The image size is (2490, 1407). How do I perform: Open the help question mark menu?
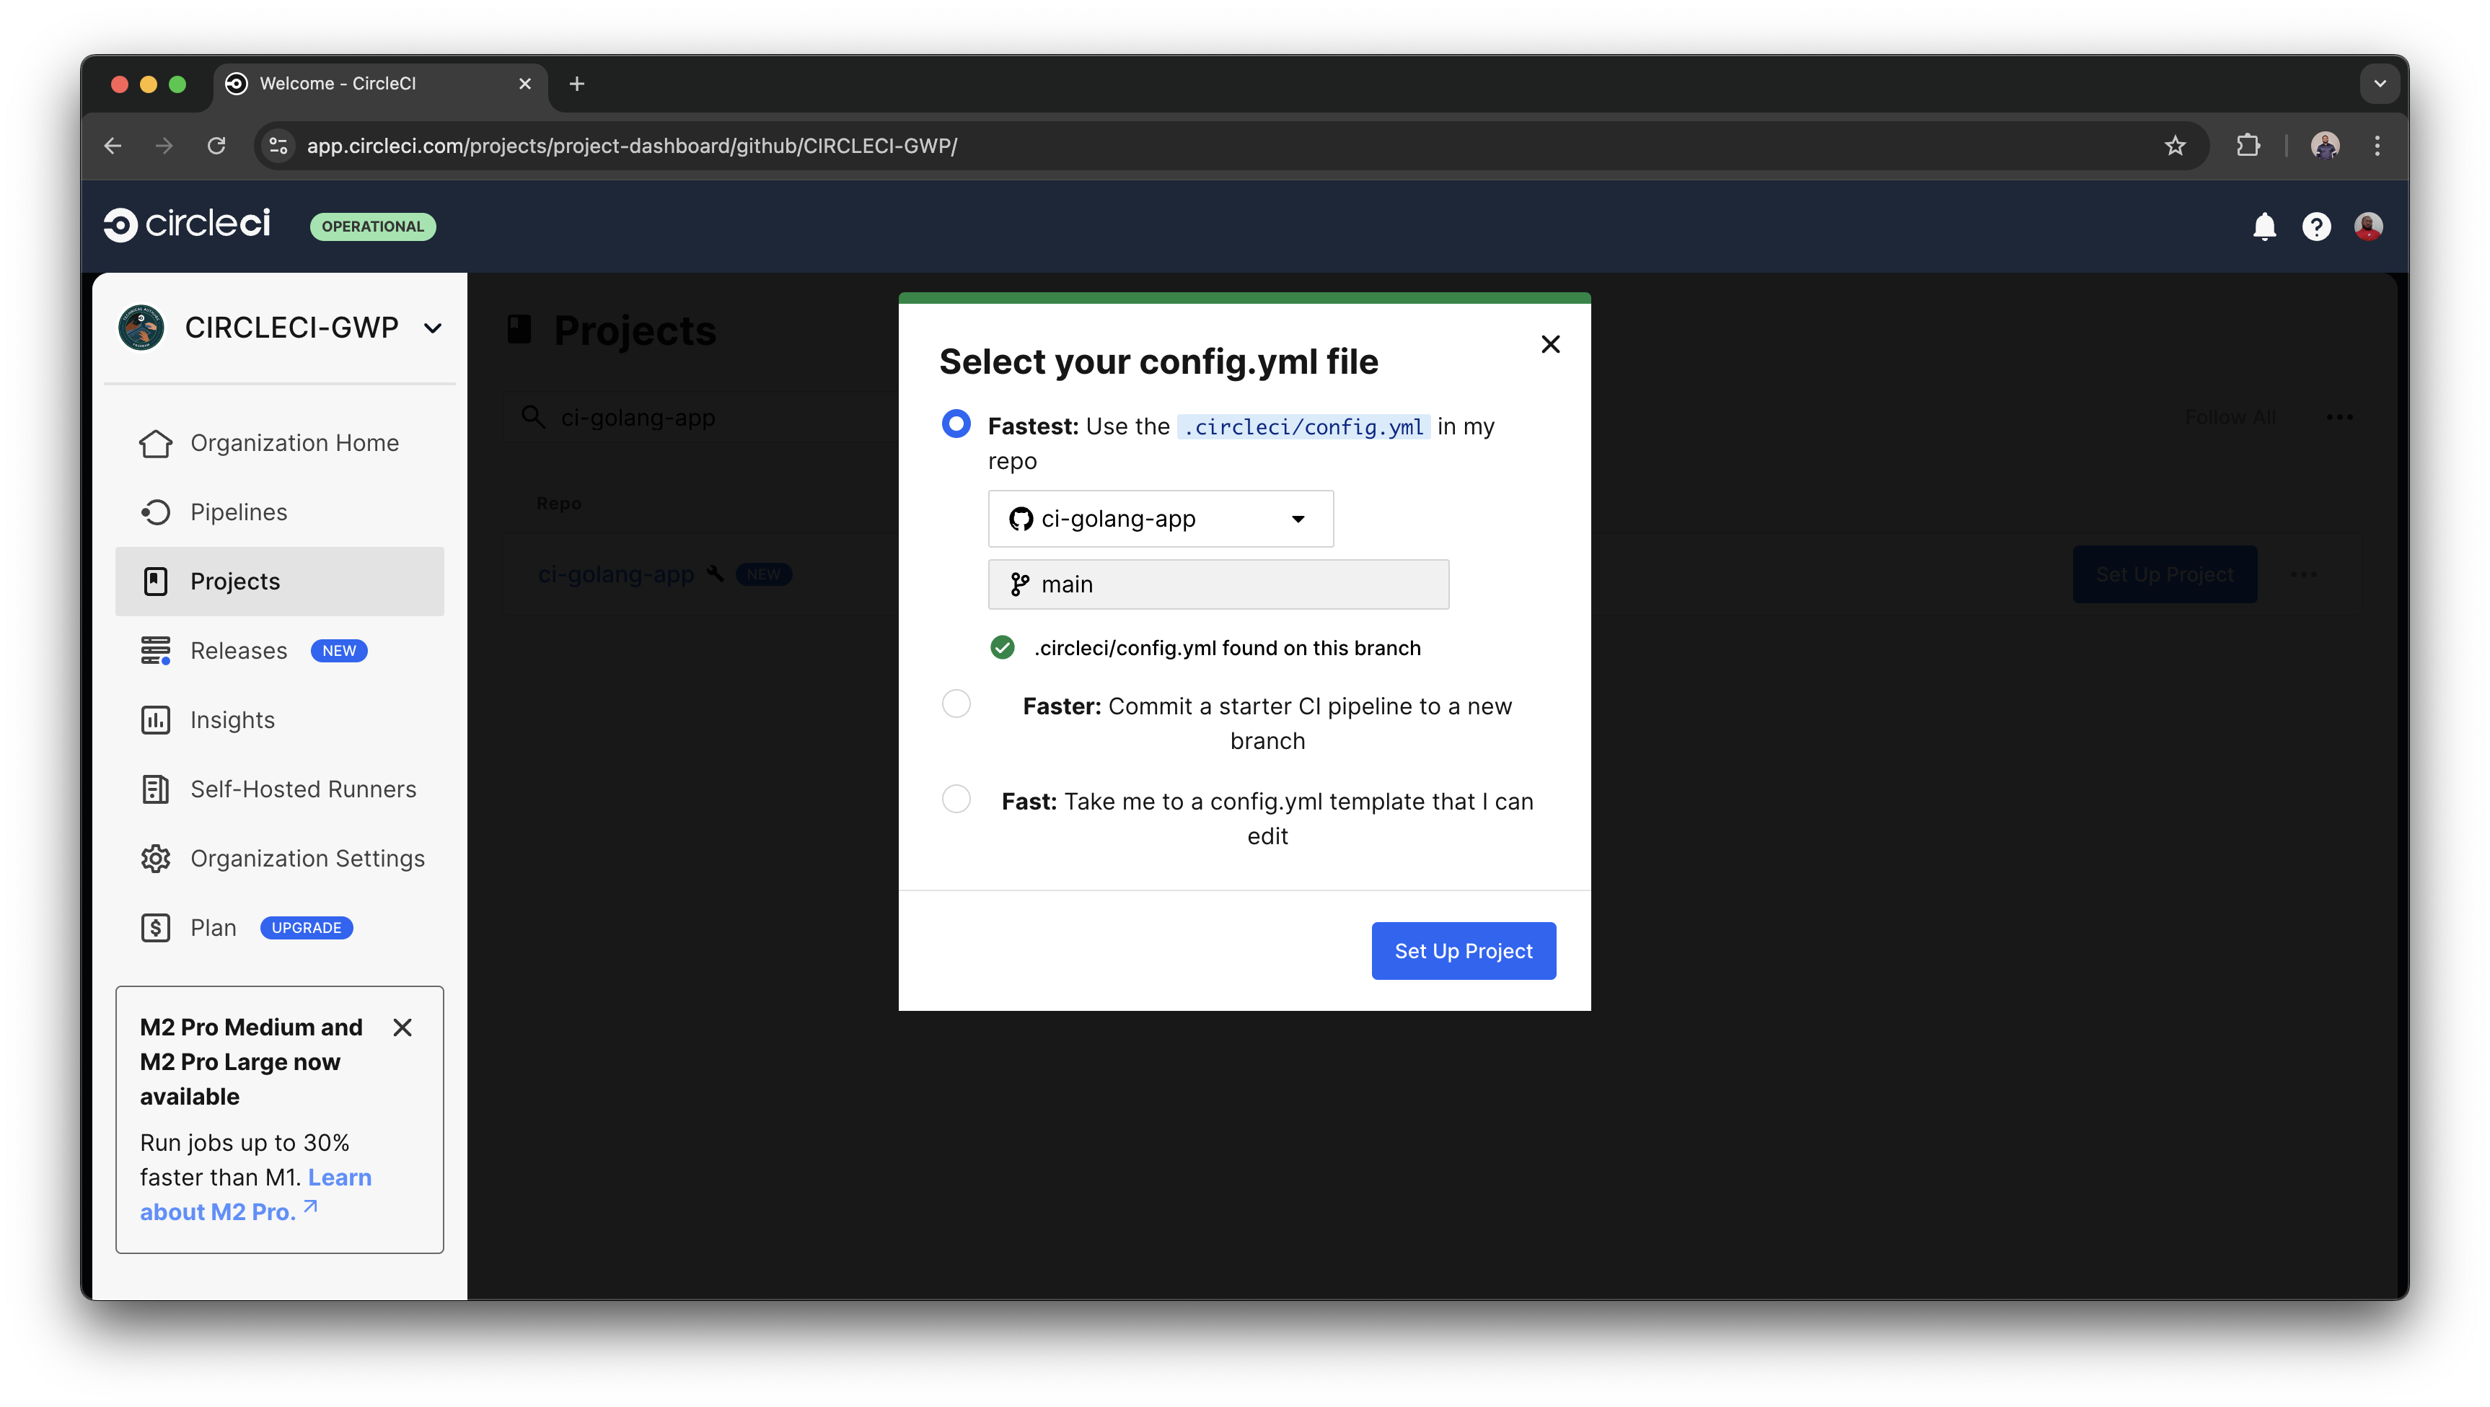[2316, 227]
